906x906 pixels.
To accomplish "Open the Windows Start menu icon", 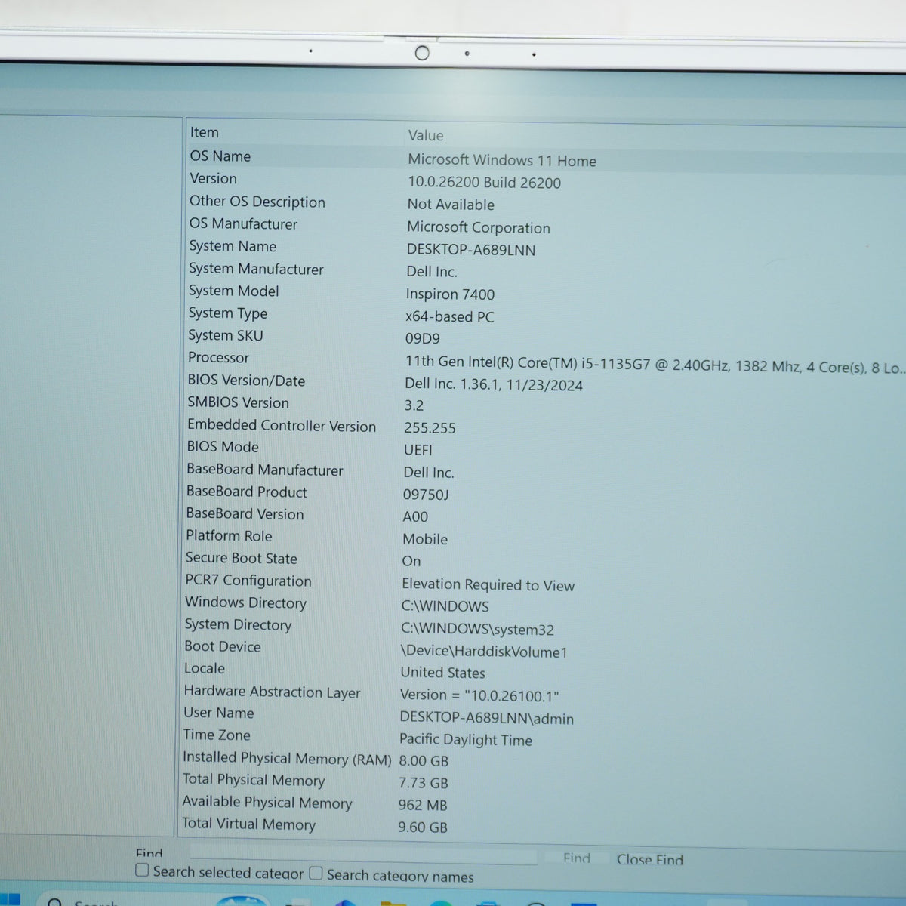I will (x=9, y=900).
